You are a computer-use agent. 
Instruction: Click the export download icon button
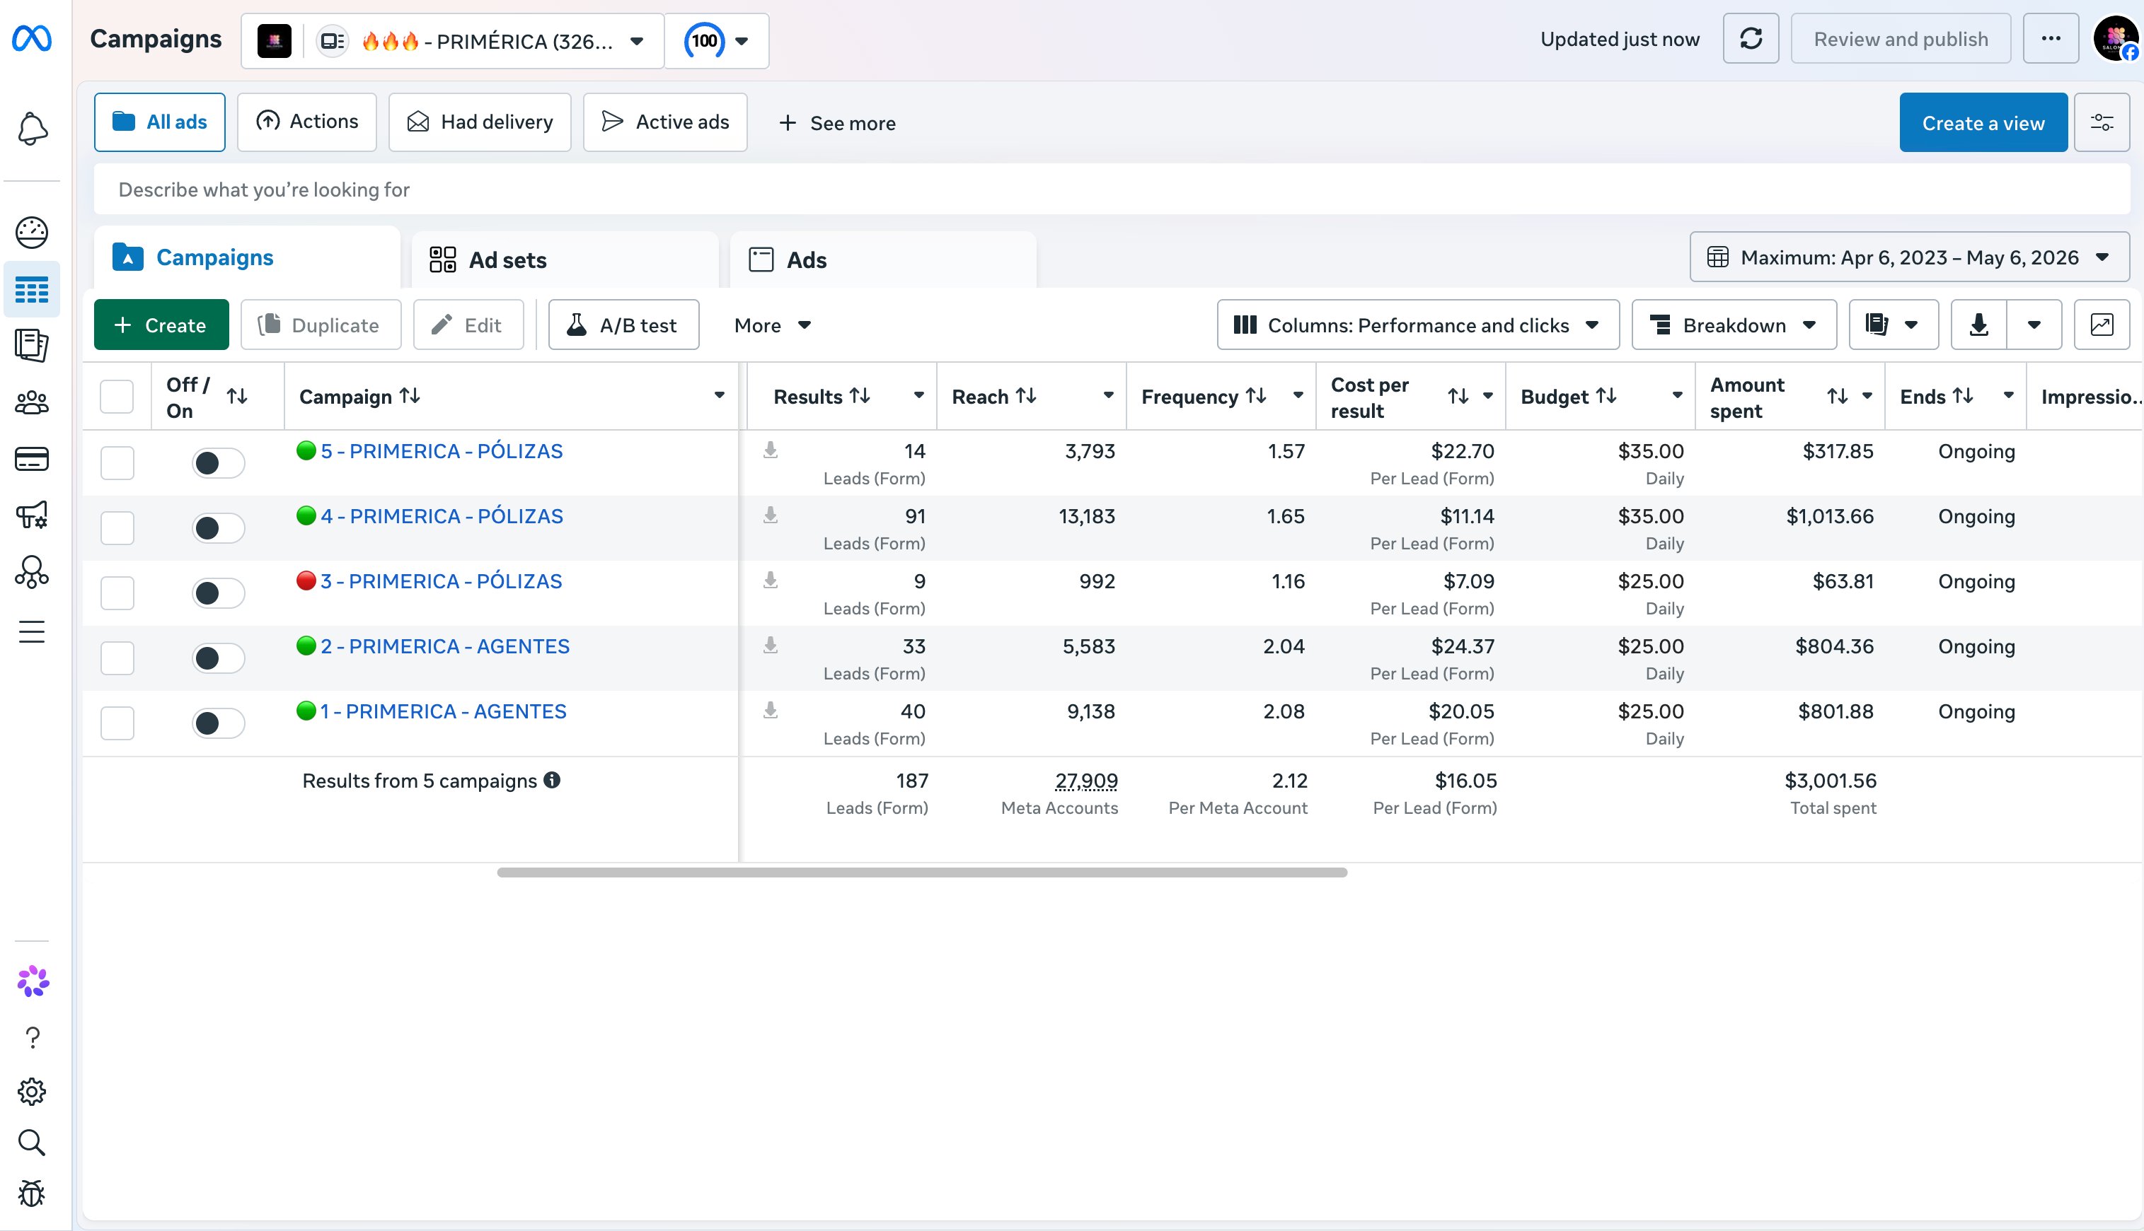[x=1978, y=325]
